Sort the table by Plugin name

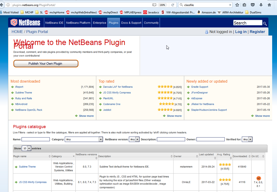tap(32, 156)
